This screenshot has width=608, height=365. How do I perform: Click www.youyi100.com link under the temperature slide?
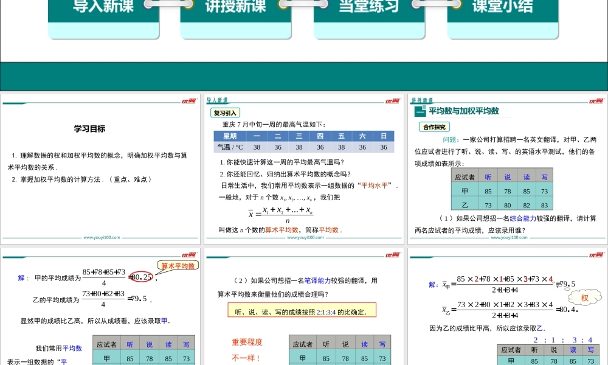(x=305, y=238)
